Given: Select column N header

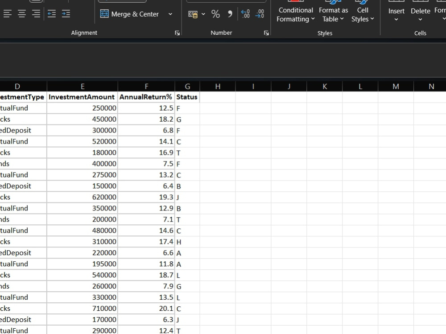Looking at the screenshot, I should [x=430, y=87].
